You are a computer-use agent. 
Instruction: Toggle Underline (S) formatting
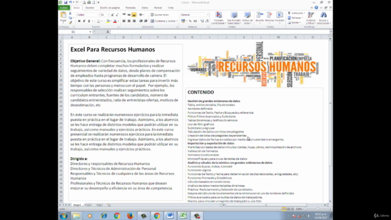click(89, 21)
